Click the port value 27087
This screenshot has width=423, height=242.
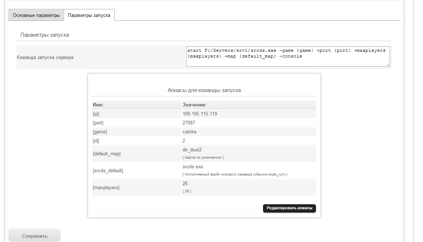tap(189, 123)
